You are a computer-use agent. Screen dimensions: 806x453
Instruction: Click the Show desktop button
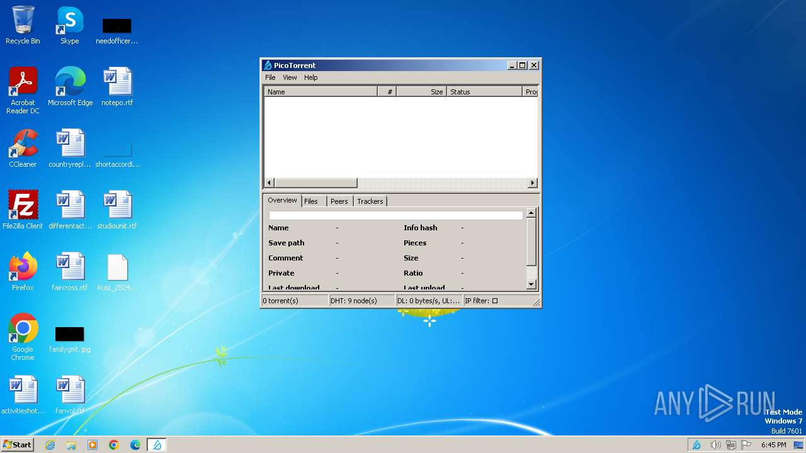(x=798, y=445)
